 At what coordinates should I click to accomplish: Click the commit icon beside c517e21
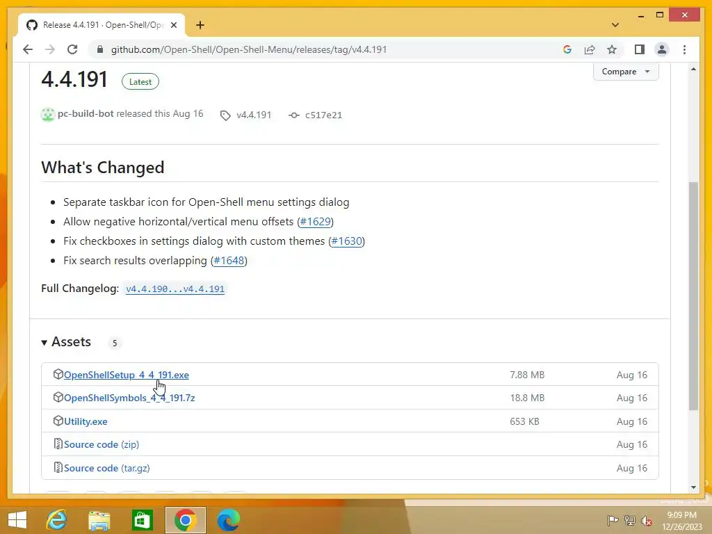click(294, 115)
